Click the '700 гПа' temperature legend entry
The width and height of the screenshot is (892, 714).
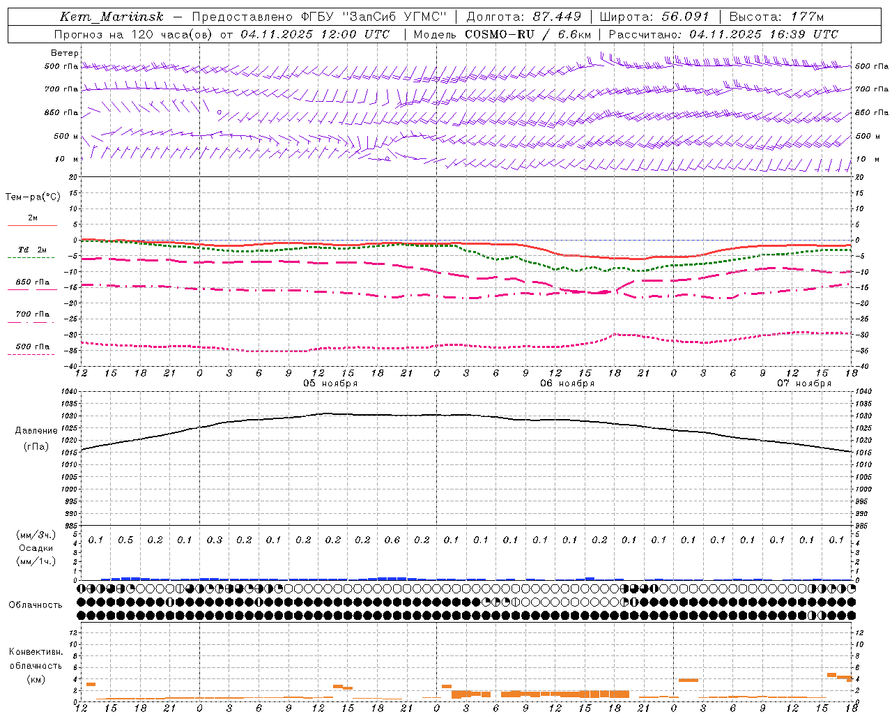(x=33, y=314)
